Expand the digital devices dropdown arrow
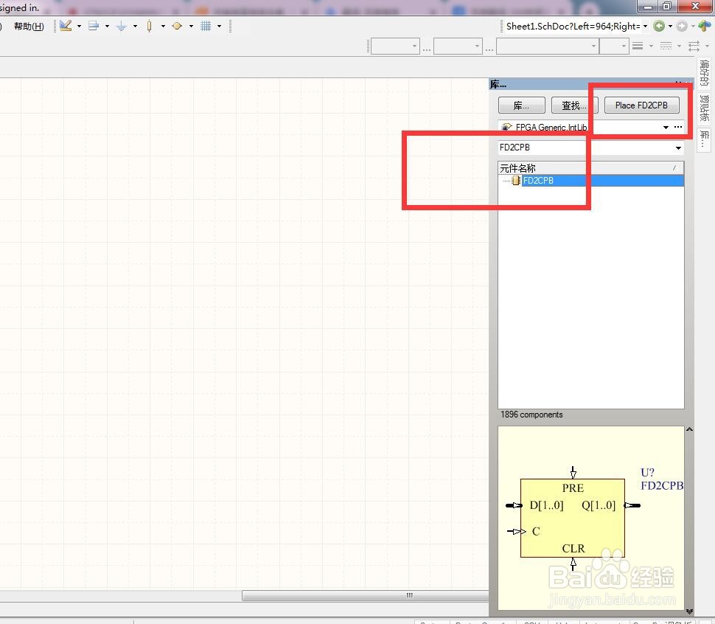Image resolution: width=715 pixels, height=624 pixels. click(x=163, y=26)
